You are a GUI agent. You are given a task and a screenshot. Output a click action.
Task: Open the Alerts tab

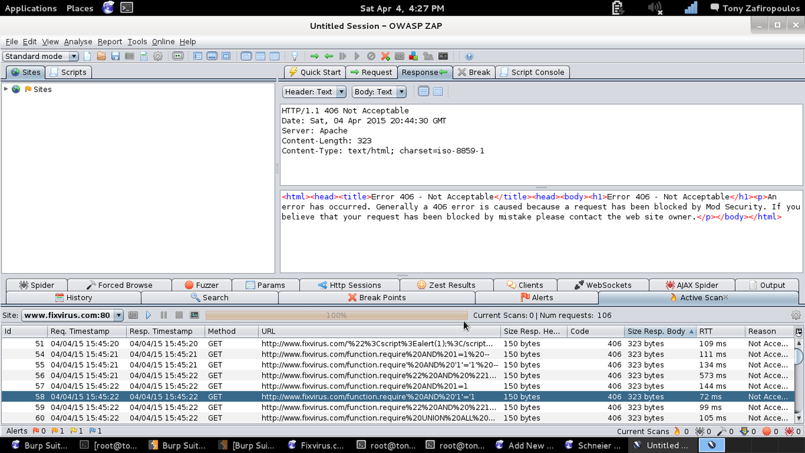coord(537,297)
